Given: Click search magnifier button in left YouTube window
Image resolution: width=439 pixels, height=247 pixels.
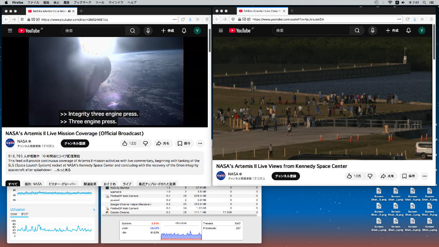Looking at the screenshot, I should point(132,31).
